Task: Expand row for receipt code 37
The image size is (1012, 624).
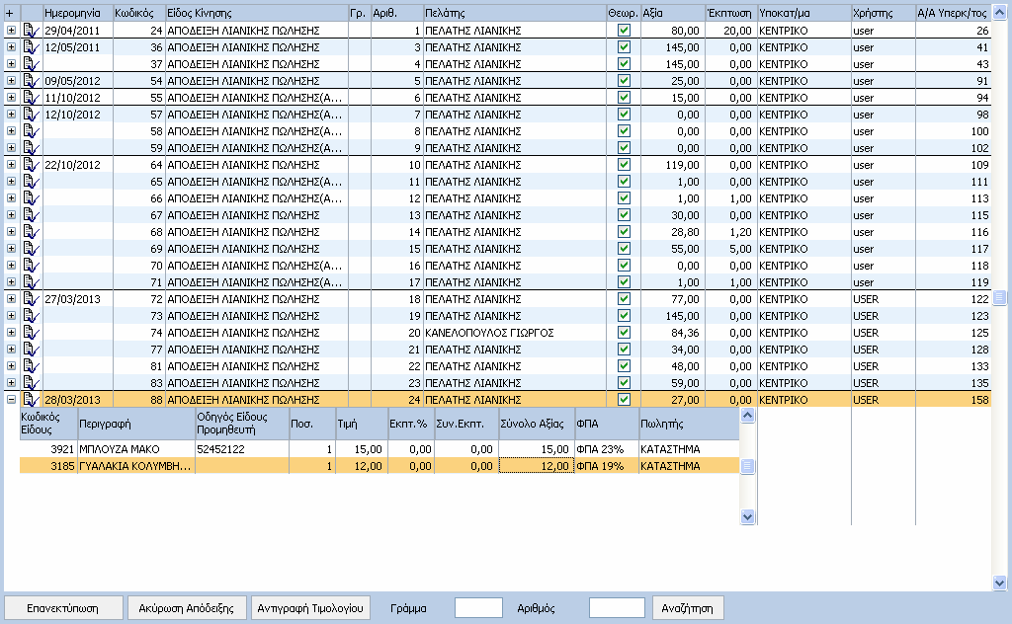Action: tap(11, 64)
